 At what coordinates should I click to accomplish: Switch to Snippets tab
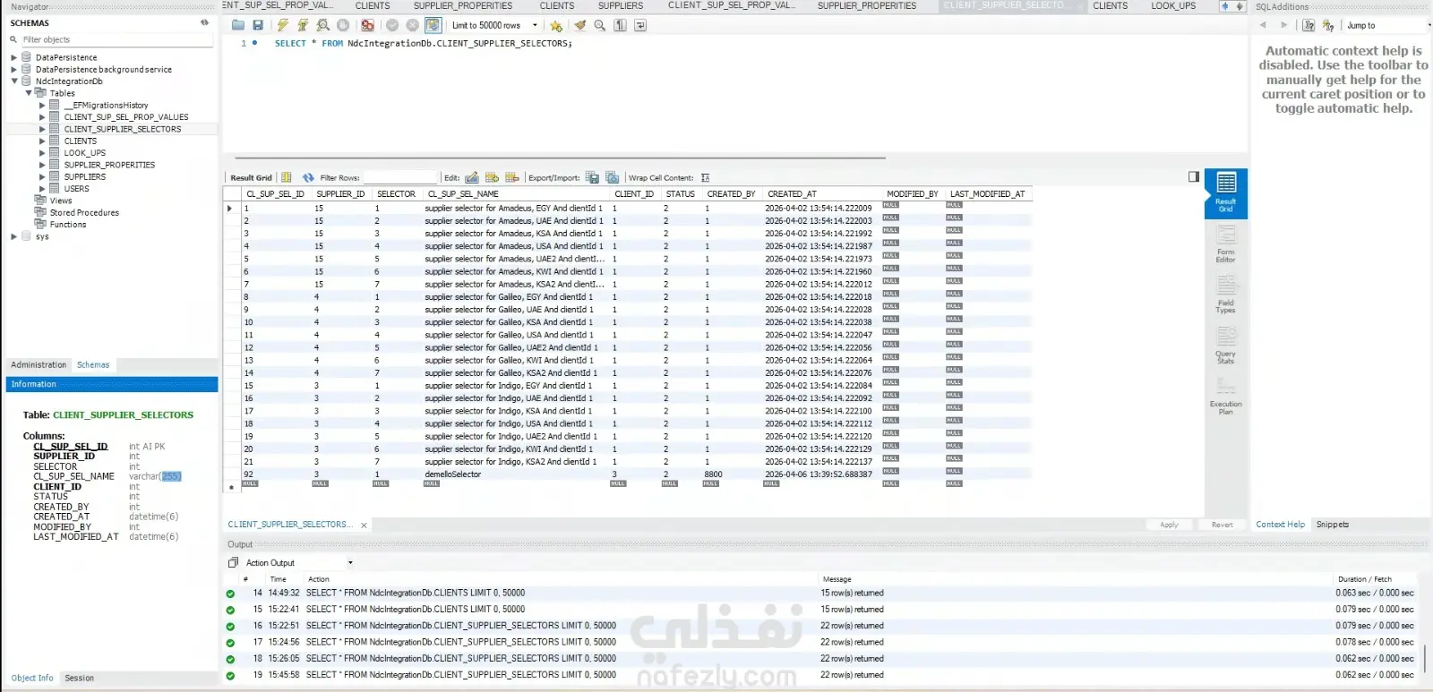[x=1332, y=525]
